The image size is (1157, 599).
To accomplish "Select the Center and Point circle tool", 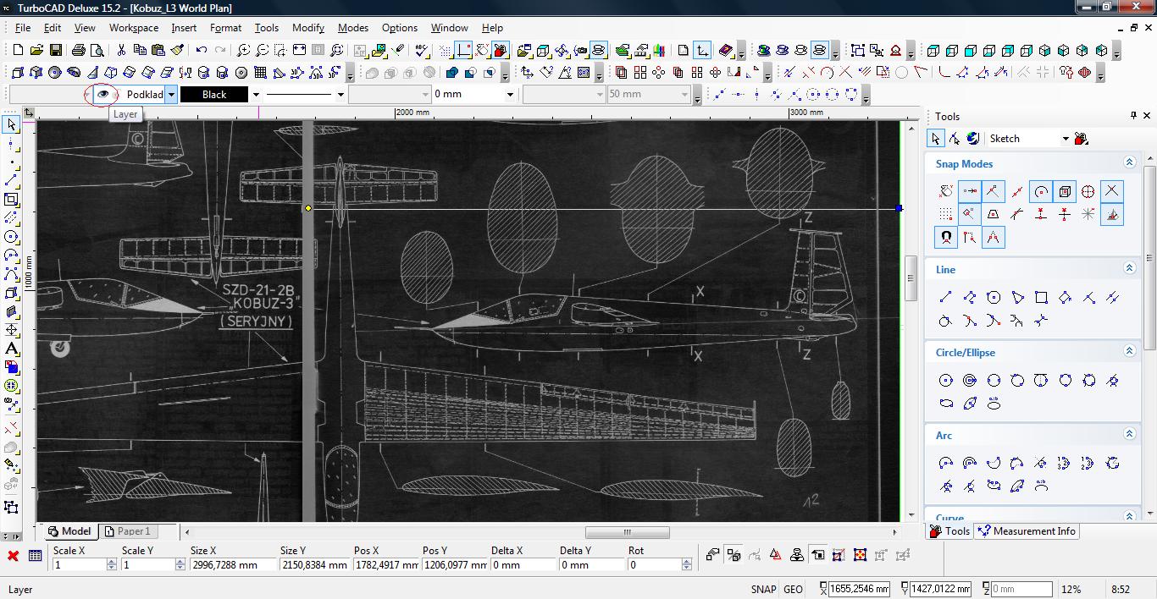I will pos(946,381).
